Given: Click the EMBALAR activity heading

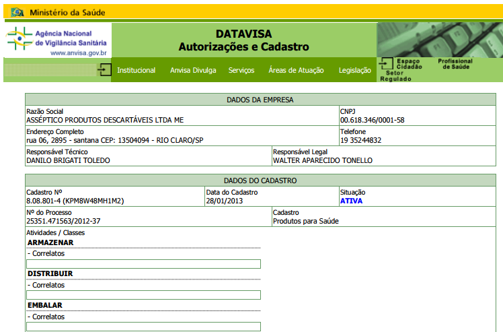Looking at the screenshot, I should click(45, 305).
